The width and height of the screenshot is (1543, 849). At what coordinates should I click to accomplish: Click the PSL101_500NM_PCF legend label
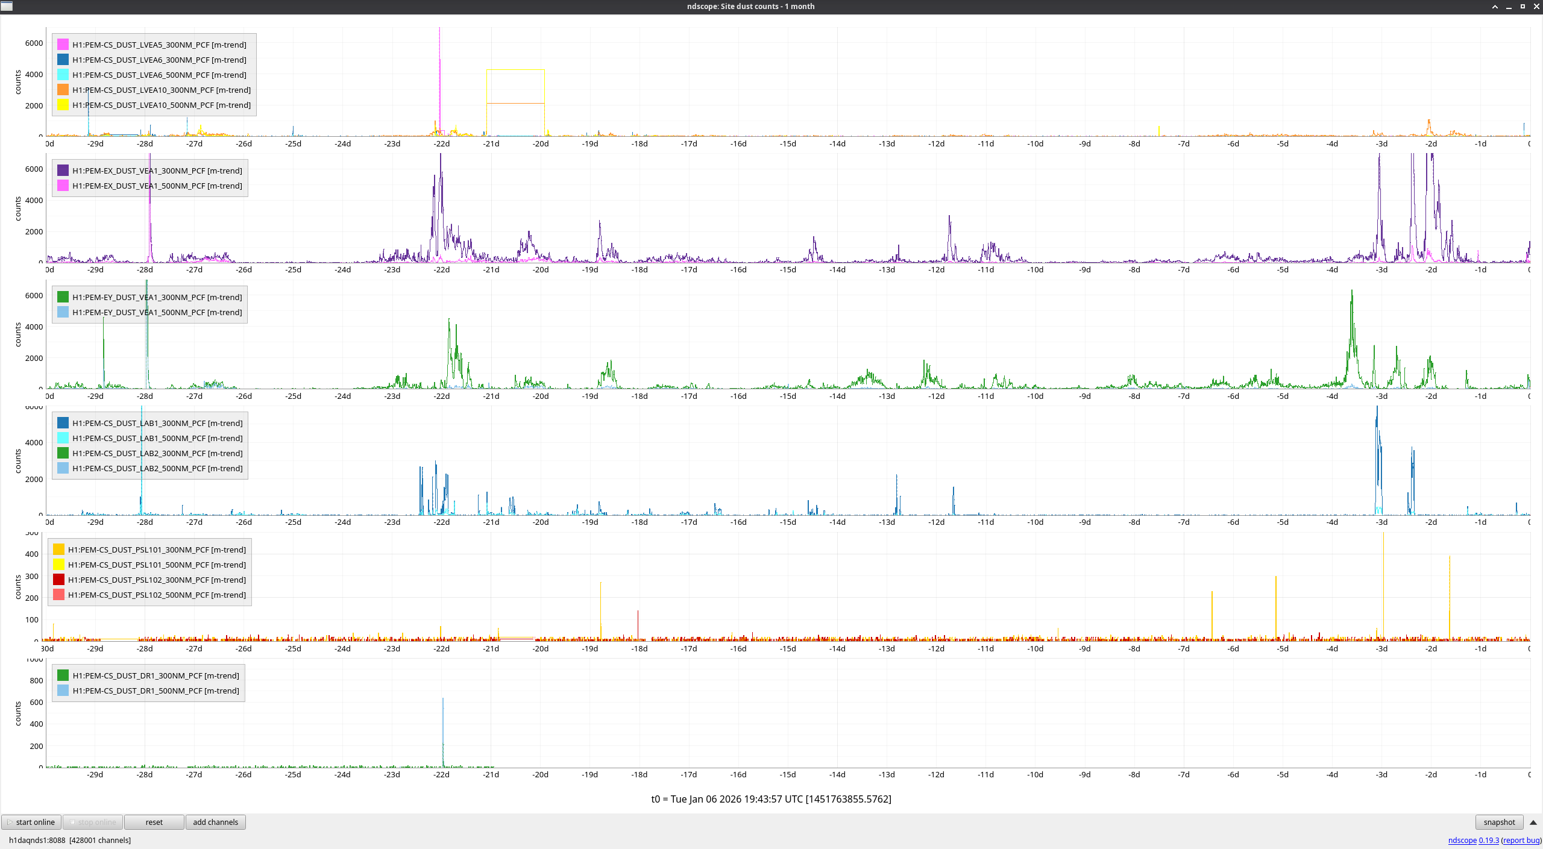click(157, 565)
